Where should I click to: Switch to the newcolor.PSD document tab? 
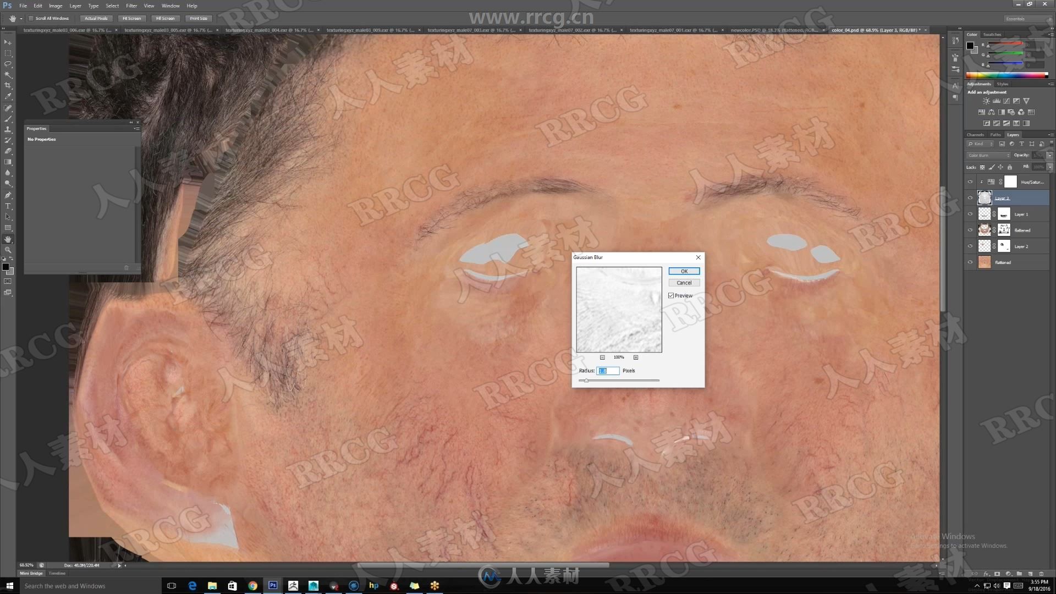775,30
